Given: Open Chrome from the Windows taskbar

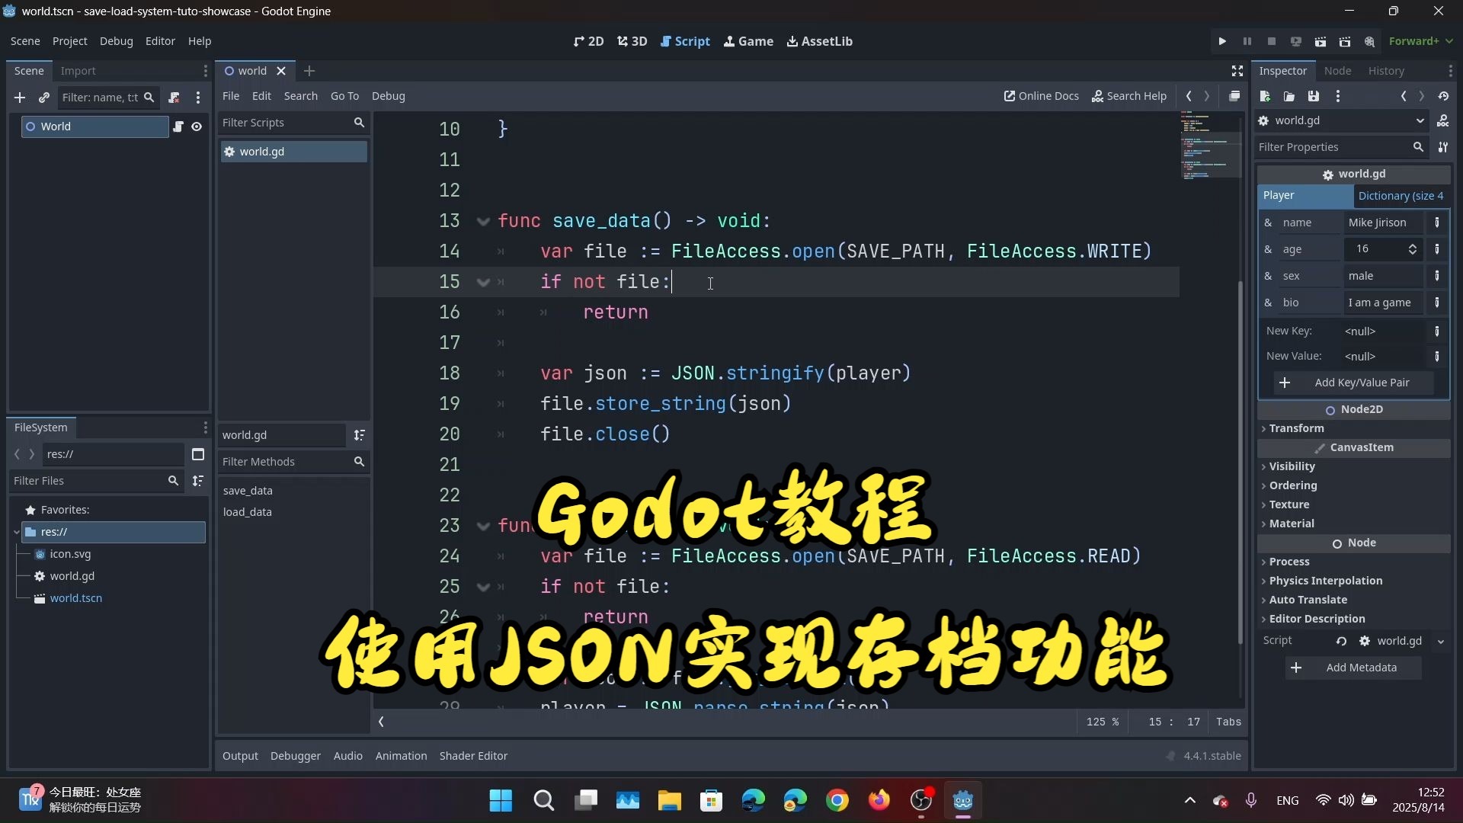Looking at the screenshot, I should [x=837, y=800].
